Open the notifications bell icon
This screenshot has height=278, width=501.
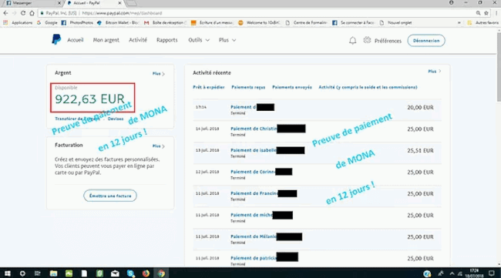click(352, 41)
